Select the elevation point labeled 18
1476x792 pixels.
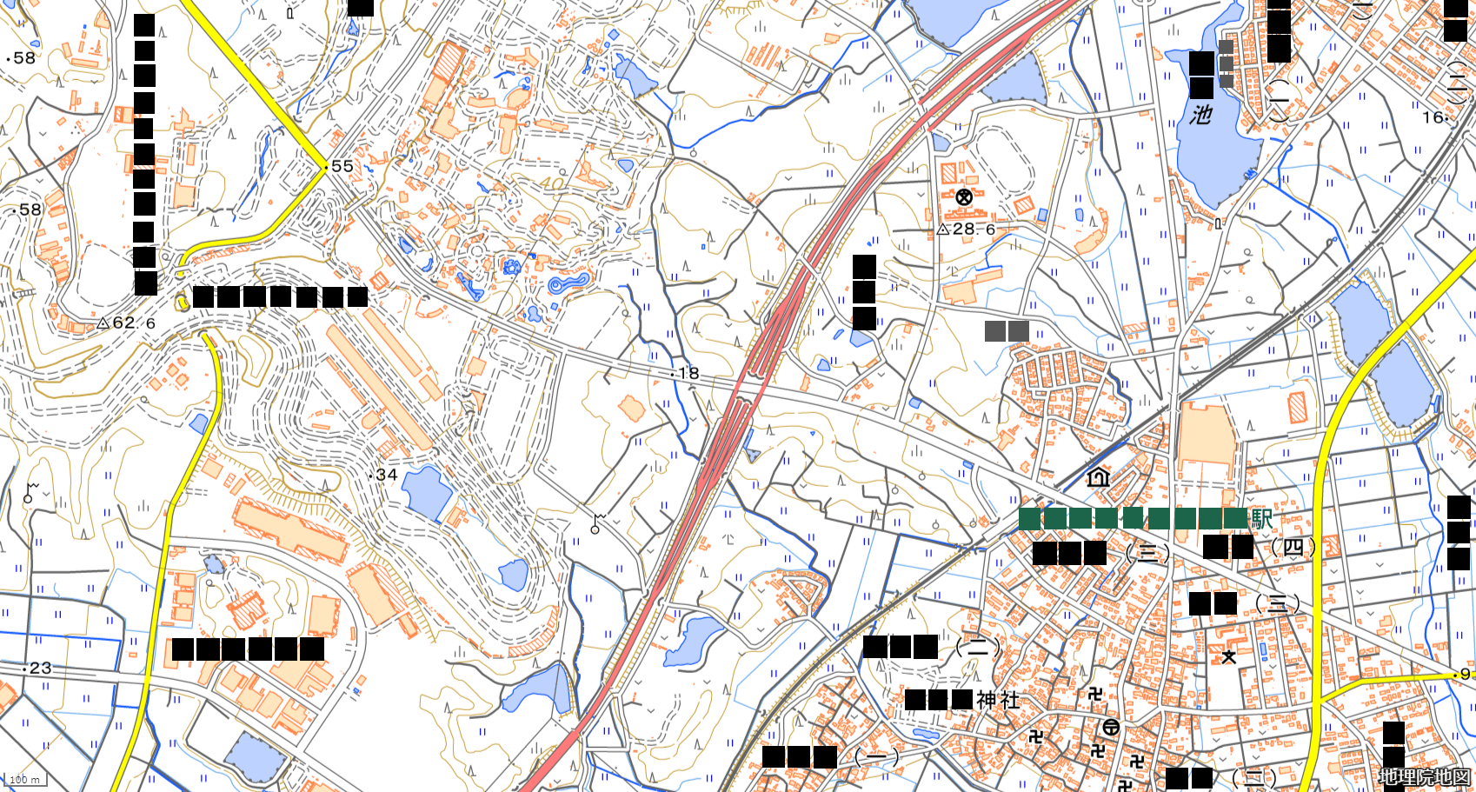pyautogui.click(x=672, y=374)
